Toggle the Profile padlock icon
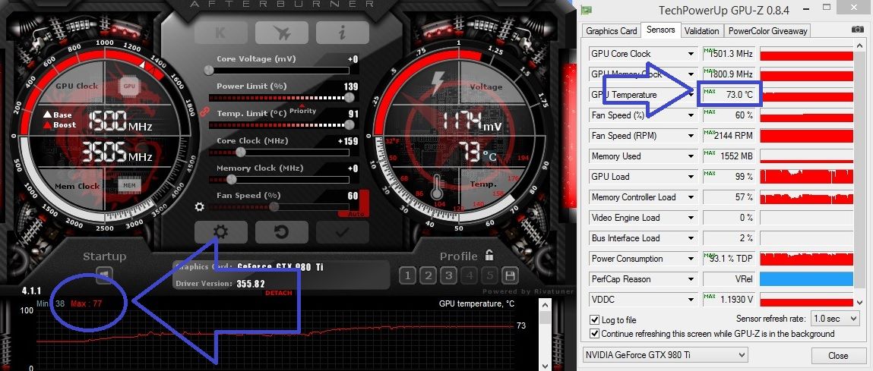The height and width of the screenshot is (371, 873). (489, 256)
